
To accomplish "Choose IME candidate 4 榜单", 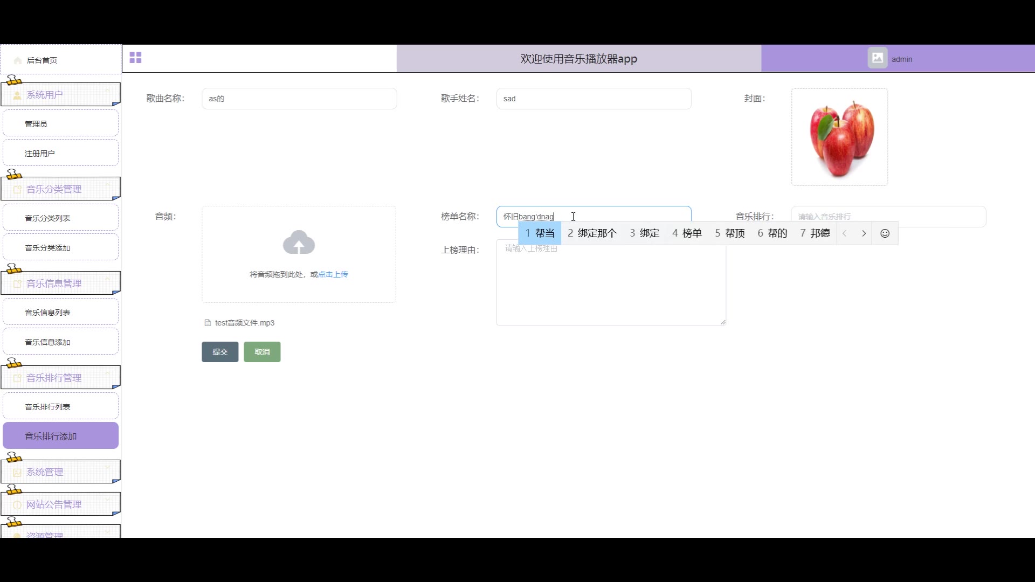I will tap(687, 233).
